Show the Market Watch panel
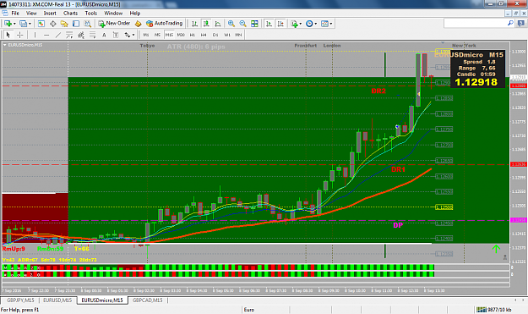Image resolution: width=528 pixels, height=314 pixels. tap(41, 24)
